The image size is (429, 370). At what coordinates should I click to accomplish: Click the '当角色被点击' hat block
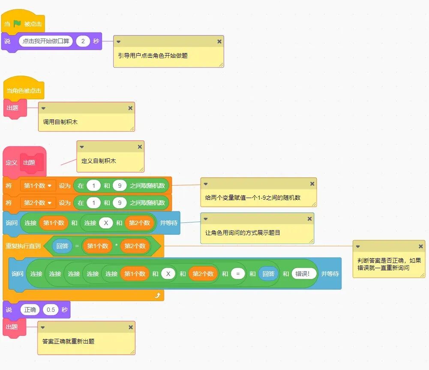(24, 91)
